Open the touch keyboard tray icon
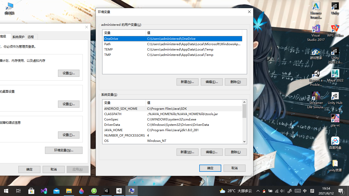Image resolution: width=349 pixels, height=196 pixels. [x=297, y=191]
